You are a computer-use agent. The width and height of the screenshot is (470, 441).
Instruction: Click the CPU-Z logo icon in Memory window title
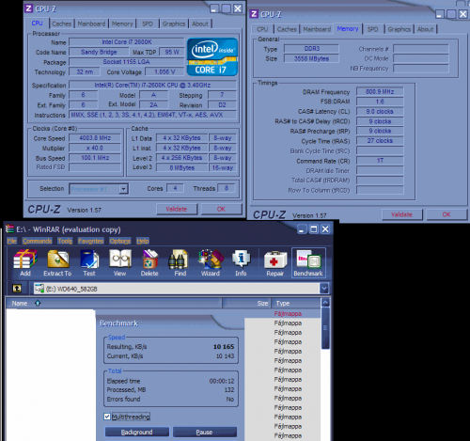[254, 14]
